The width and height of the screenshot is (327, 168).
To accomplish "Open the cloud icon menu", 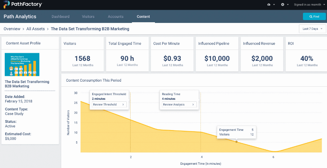I will [x=269, y=5].
